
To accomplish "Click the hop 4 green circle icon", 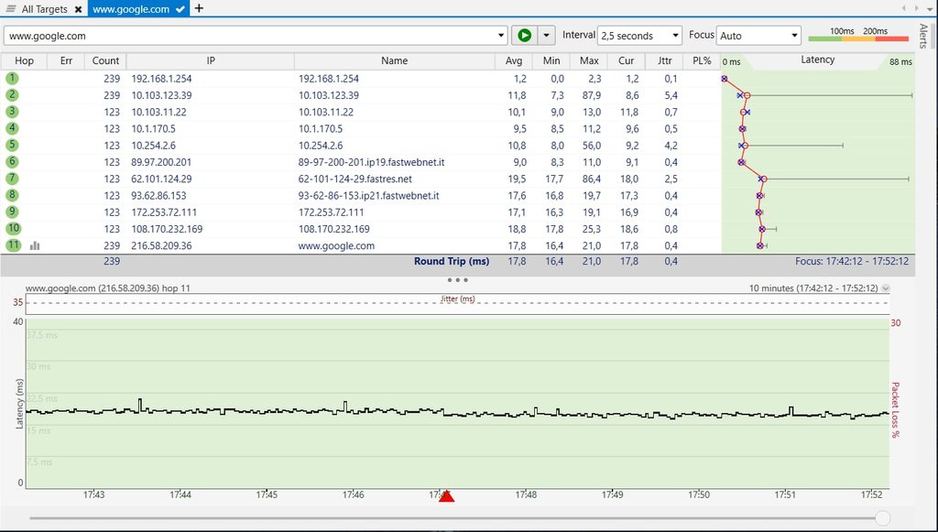I will pyautogui.click(x=12, y=128).
